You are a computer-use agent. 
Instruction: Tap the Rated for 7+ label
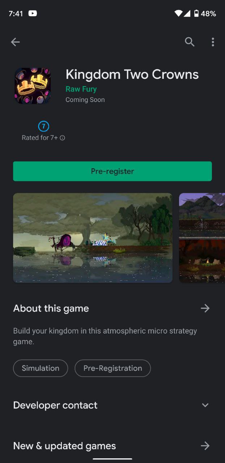[40, 138]
